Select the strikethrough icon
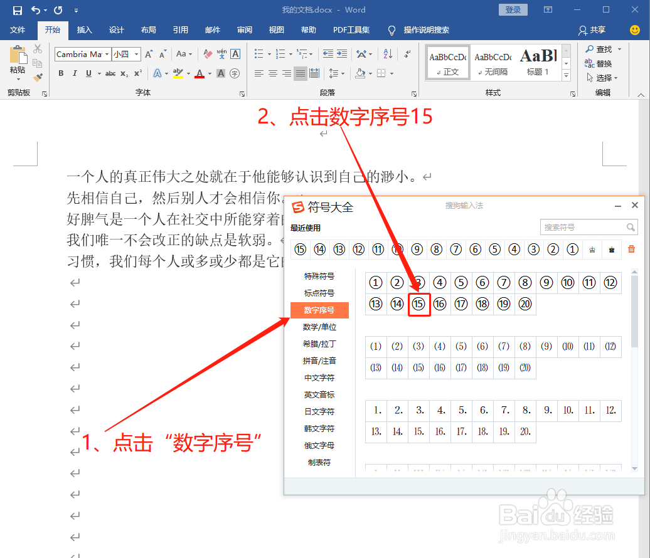This screenshot has height=558, width=650. tap(111, 73)
